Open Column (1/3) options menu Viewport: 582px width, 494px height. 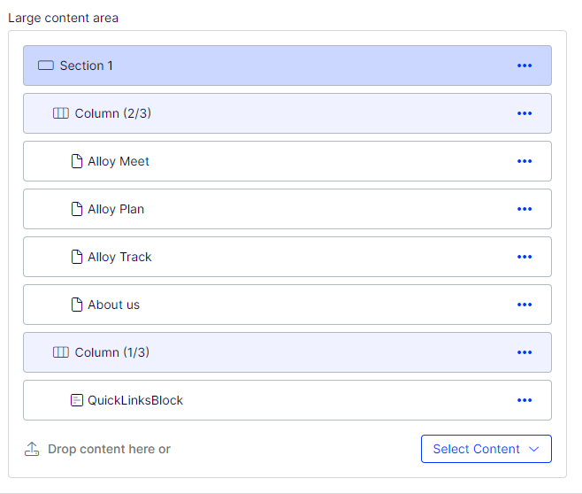[x=525, y=352]
